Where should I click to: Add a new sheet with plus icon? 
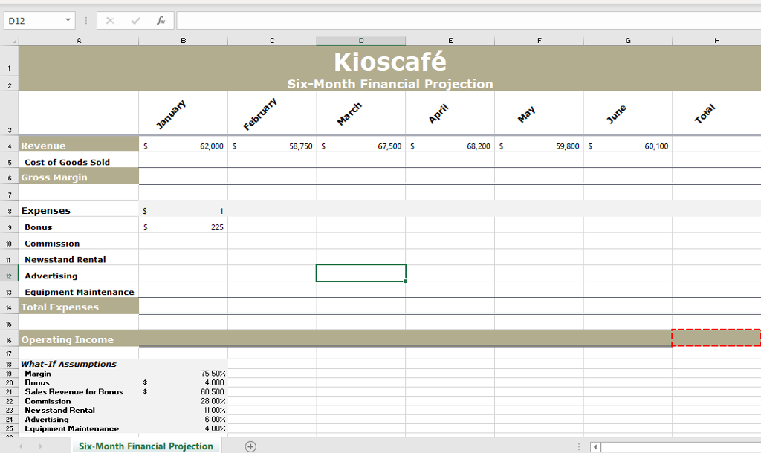[250, 446]
